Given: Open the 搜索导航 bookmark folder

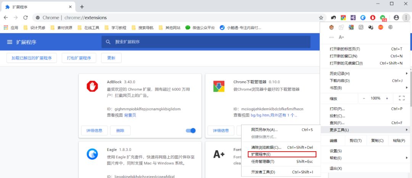Looking at the screenshot, I should pyautogui.click(x=142, y=28).
